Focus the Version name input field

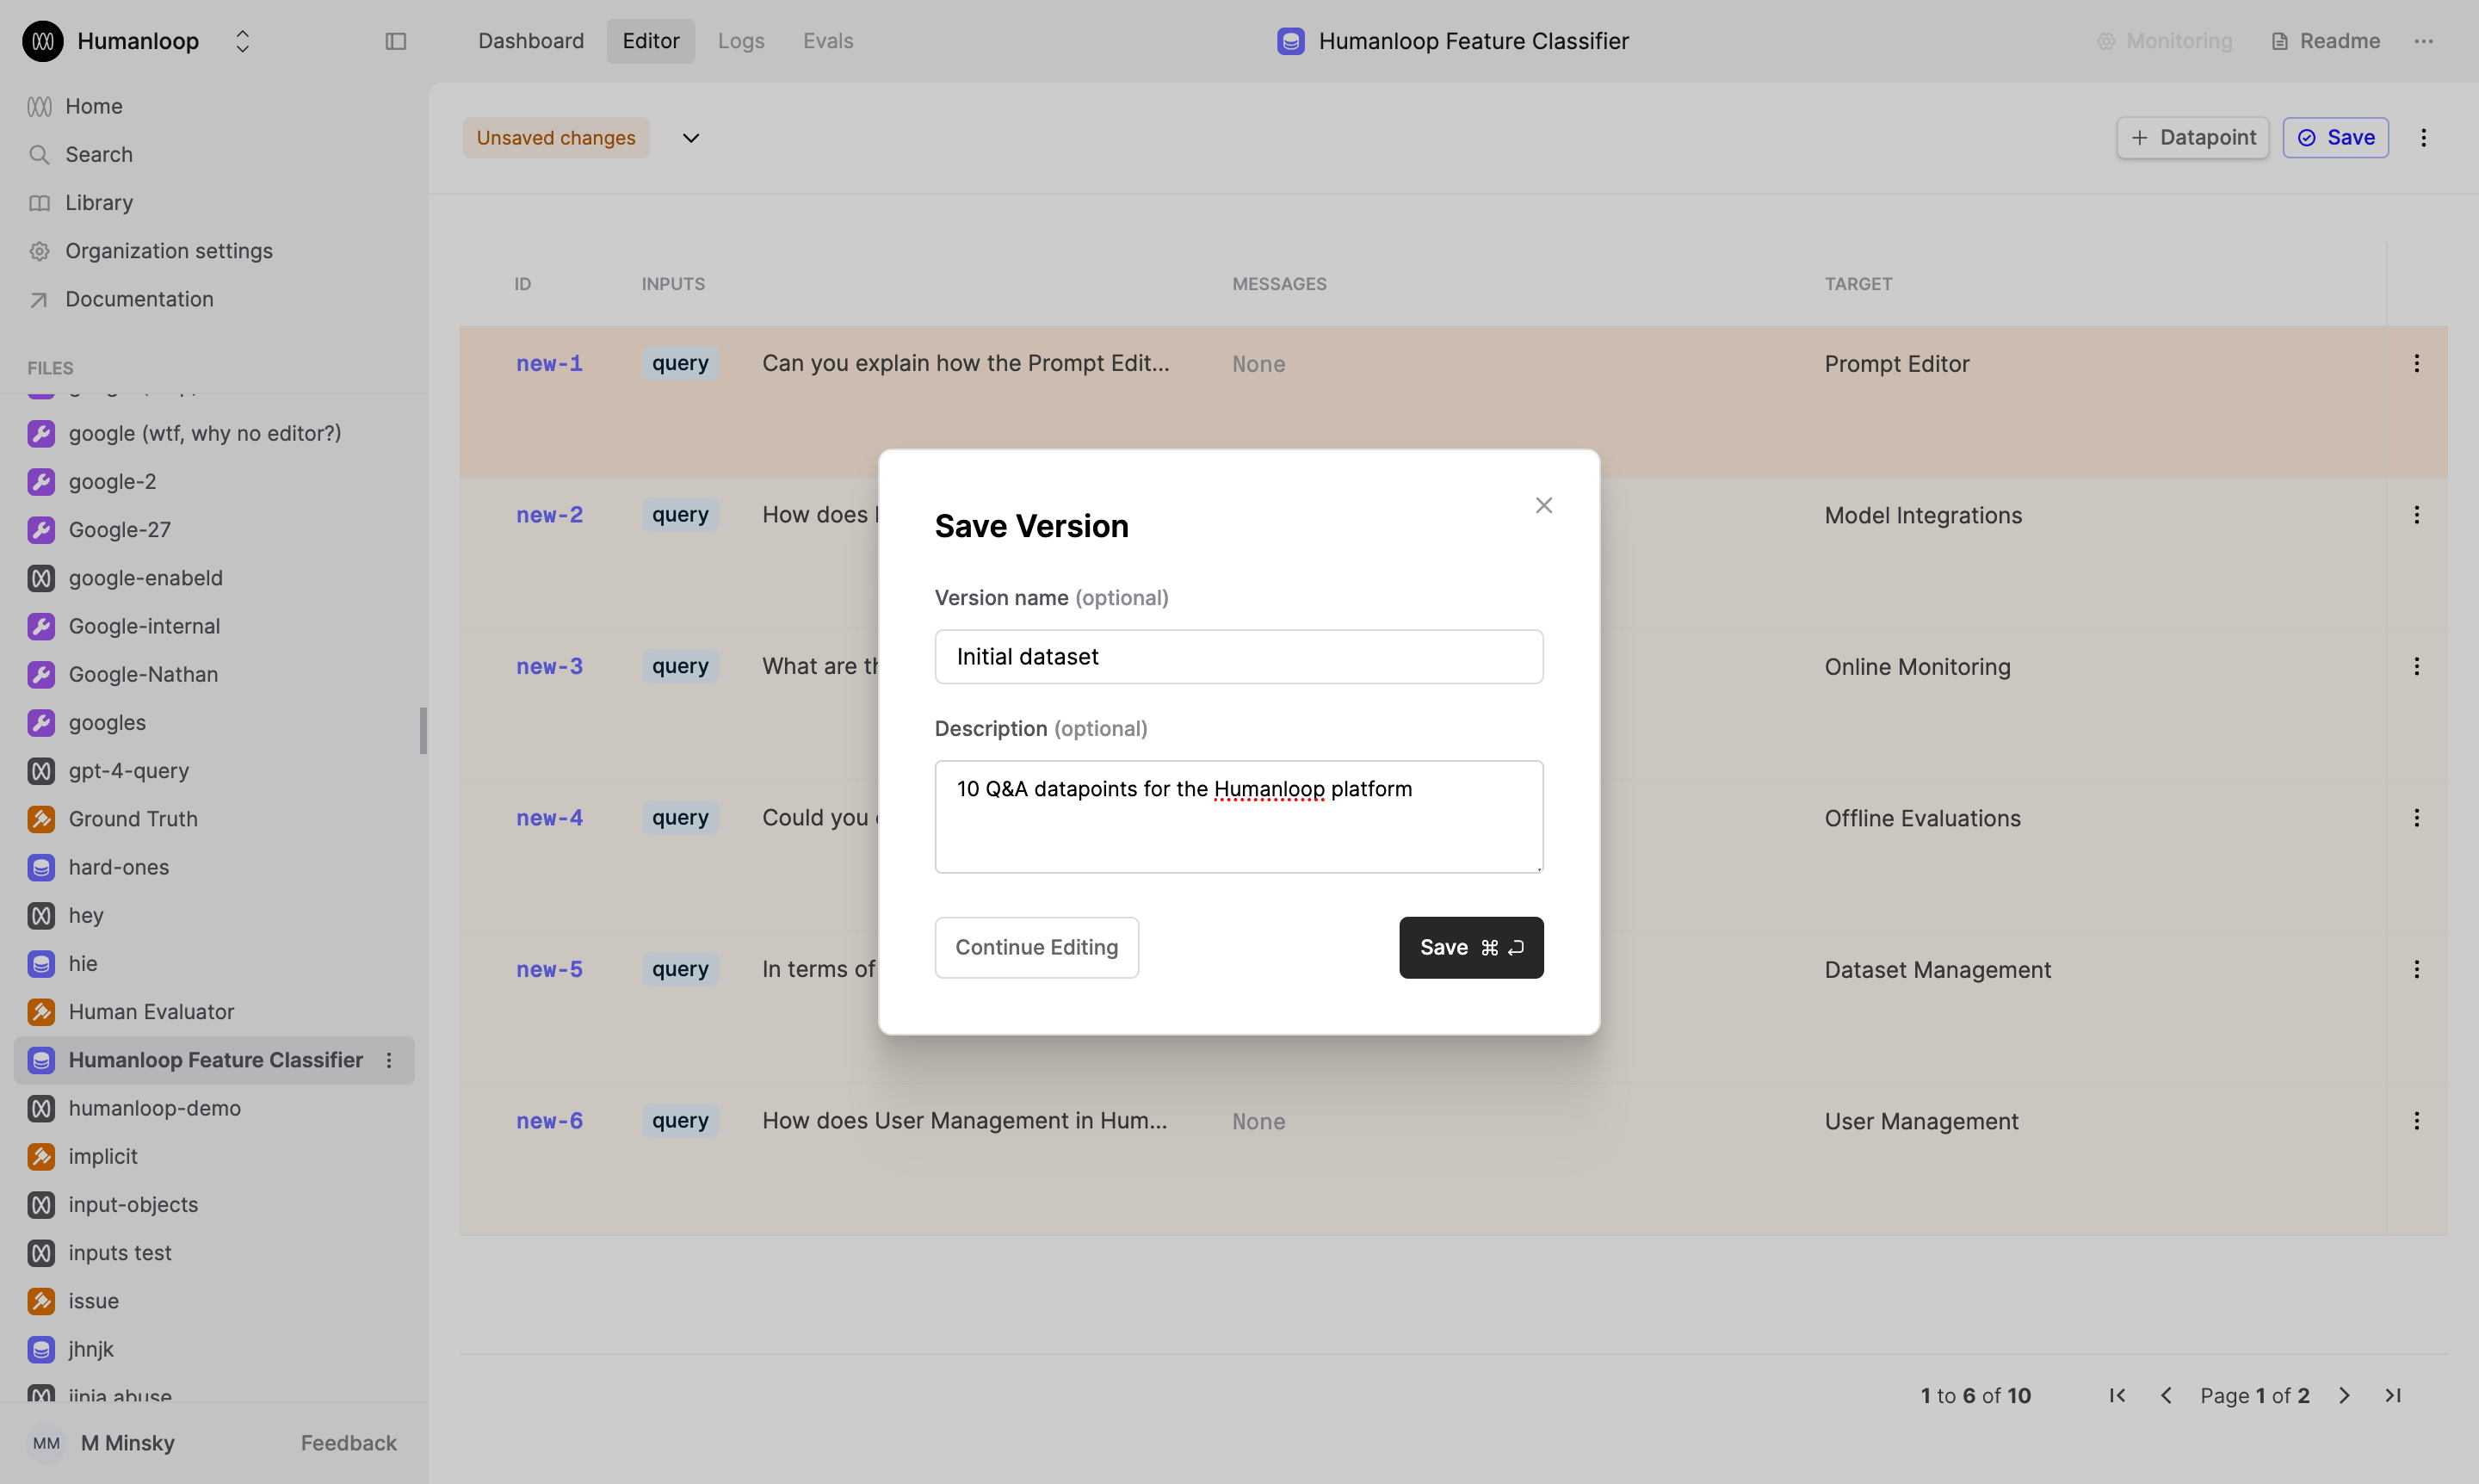coord(1239,657)
